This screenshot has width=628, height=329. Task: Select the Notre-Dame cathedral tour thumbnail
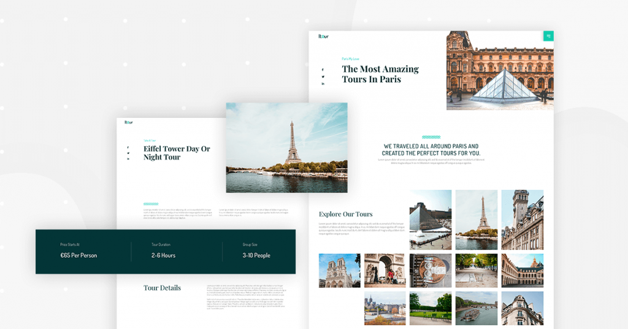[x=339, y=271]
